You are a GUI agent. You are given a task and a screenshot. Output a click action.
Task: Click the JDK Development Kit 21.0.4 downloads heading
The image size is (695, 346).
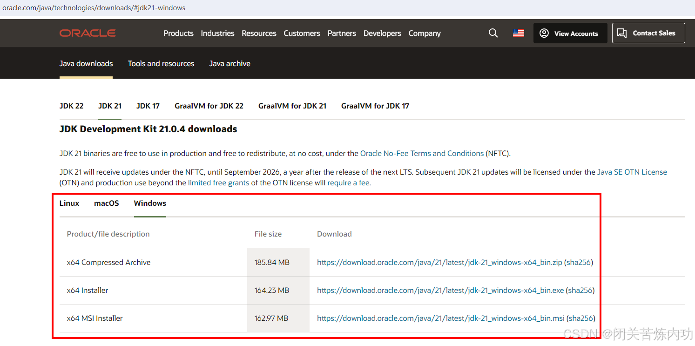click(x=148, y=129)
